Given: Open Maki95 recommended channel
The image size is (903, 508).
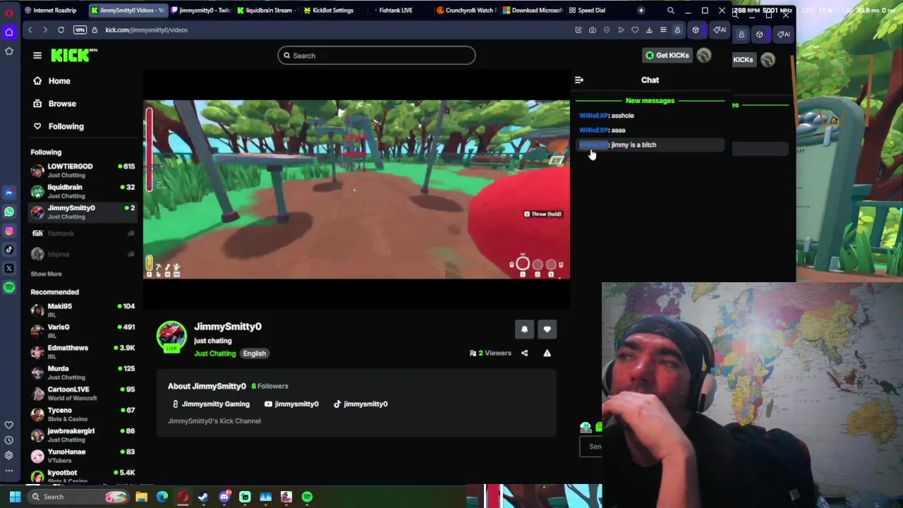Looking at the screenshot, I should coord(83,310).
